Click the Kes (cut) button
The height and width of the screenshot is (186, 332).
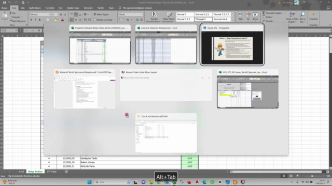tap(12, 13)
